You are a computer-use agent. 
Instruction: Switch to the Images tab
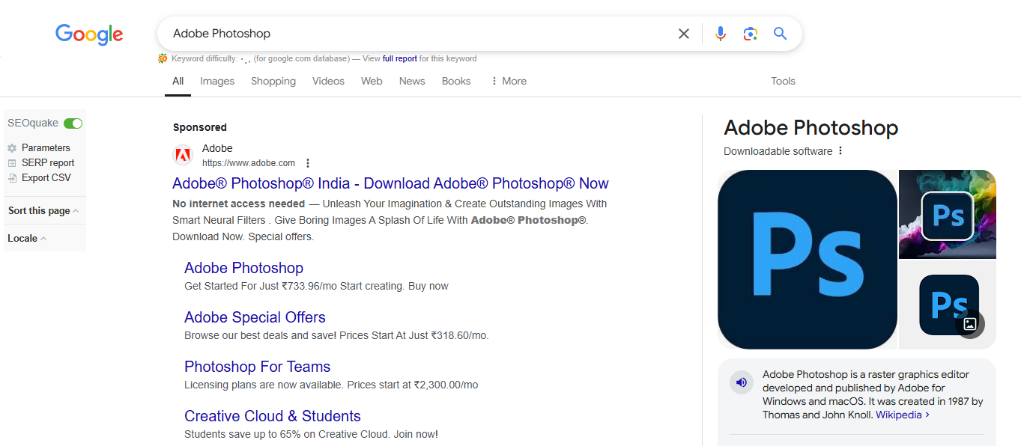pyautogui.click(x=217, y=81)
